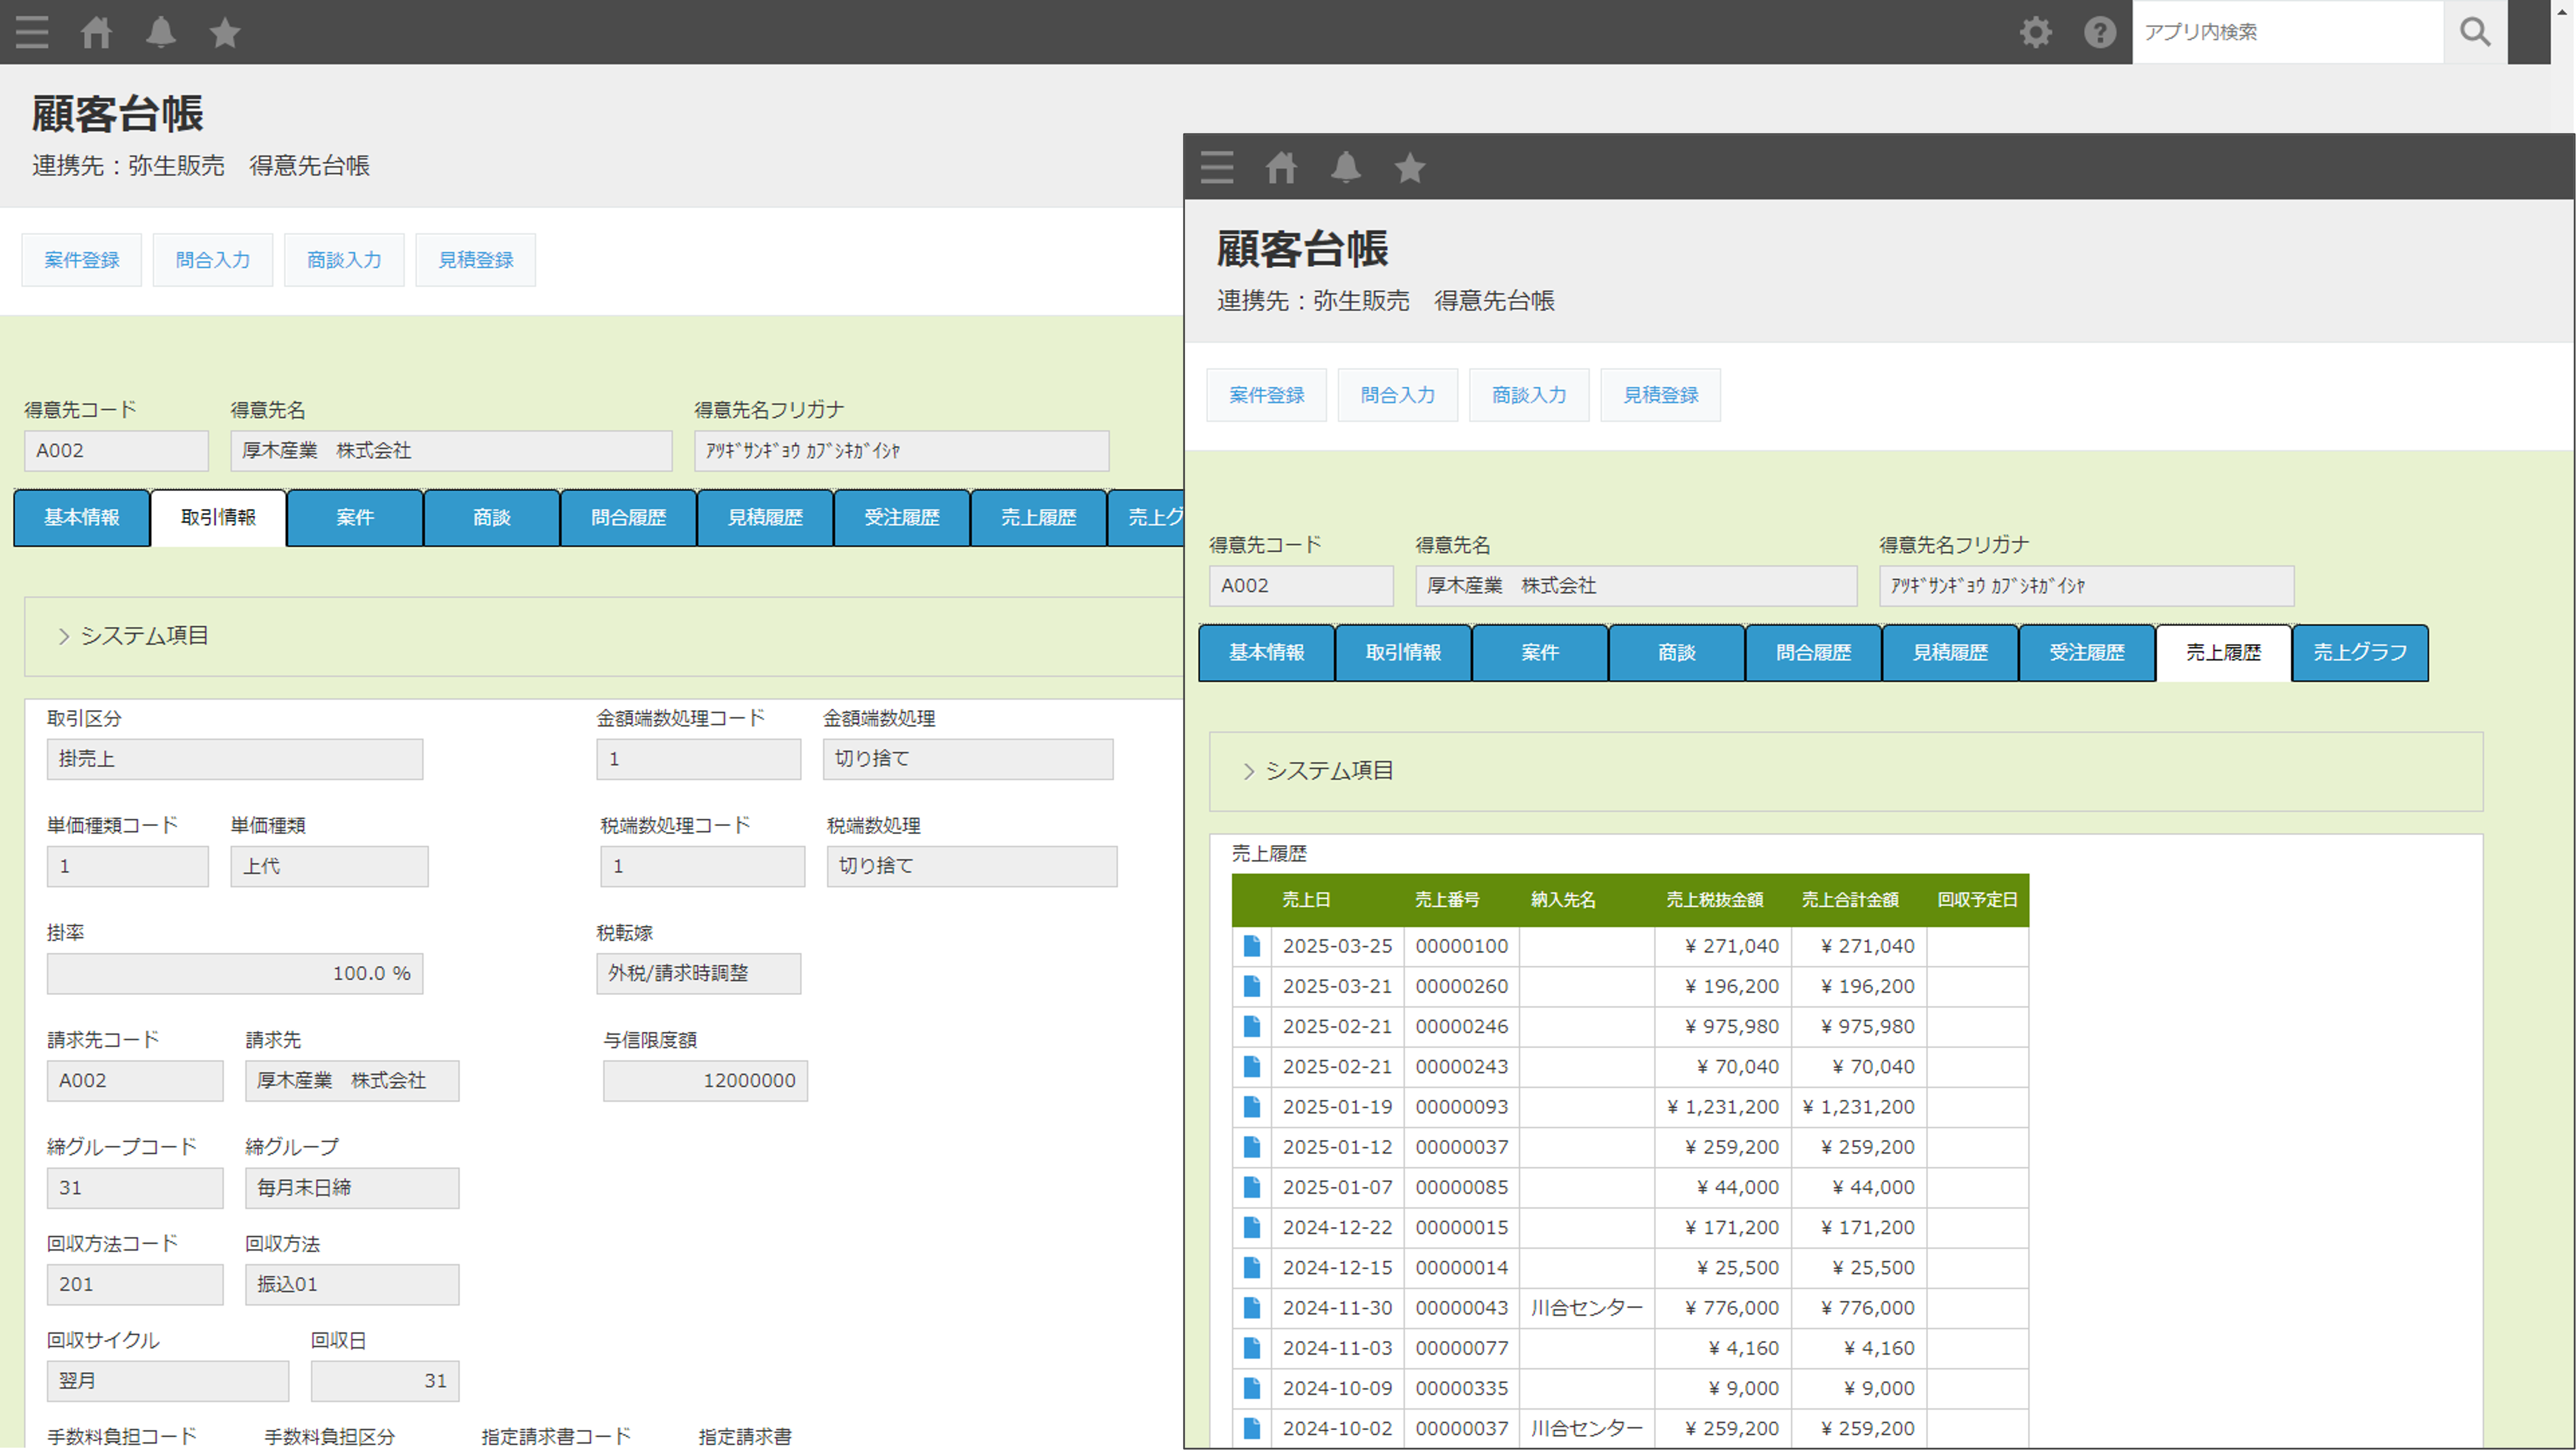Click the 案件登録 button in the left pane
Screen dimensions: 2576x1450
(82, 260)
